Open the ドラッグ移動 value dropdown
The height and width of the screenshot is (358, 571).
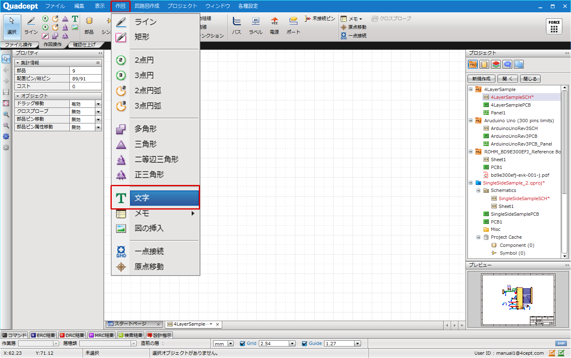(x=98, y=104)
